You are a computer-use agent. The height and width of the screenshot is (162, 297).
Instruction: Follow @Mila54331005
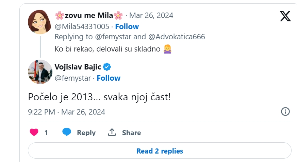click(x=127, y=26)
